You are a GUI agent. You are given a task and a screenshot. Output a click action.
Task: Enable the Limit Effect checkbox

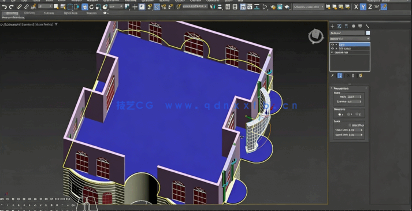(350, 125)
